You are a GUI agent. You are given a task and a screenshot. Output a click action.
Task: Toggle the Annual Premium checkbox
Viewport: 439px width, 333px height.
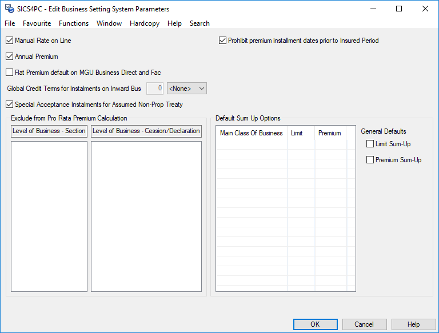(x=10, y=57)
